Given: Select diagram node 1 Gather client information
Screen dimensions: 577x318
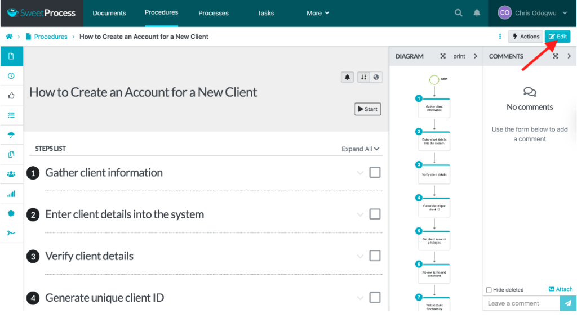Looking at the screenshot, I should click(434, 108).
